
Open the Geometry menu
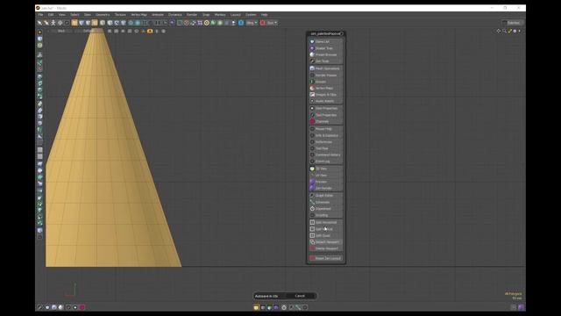click(x=103, y=15)
